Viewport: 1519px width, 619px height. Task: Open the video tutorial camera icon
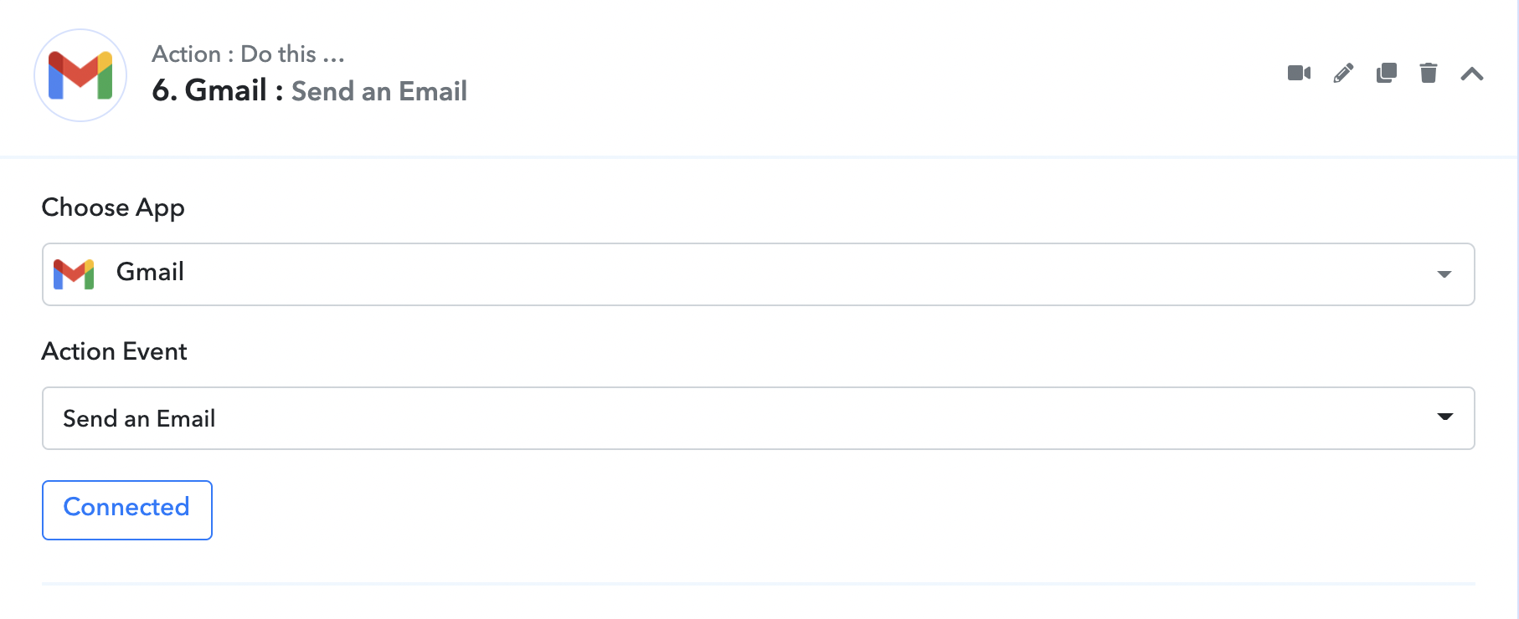(1299, 74)
